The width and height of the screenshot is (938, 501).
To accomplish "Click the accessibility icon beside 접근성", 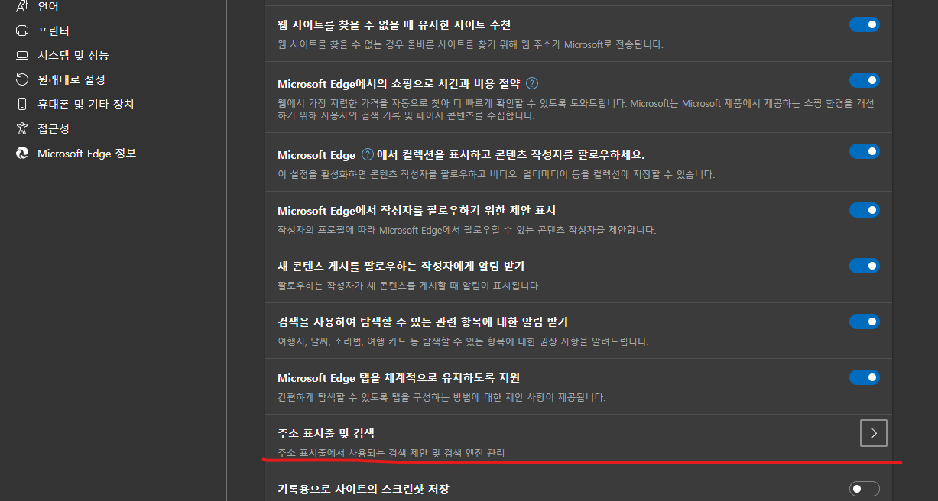I will point(22,128).
